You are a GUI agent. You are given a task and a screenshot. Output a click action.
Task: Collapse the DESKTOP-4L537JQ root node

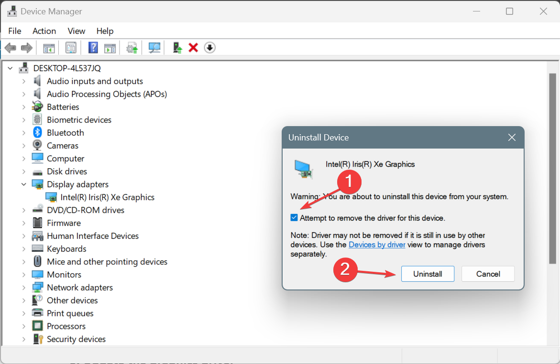pos(11,68)
